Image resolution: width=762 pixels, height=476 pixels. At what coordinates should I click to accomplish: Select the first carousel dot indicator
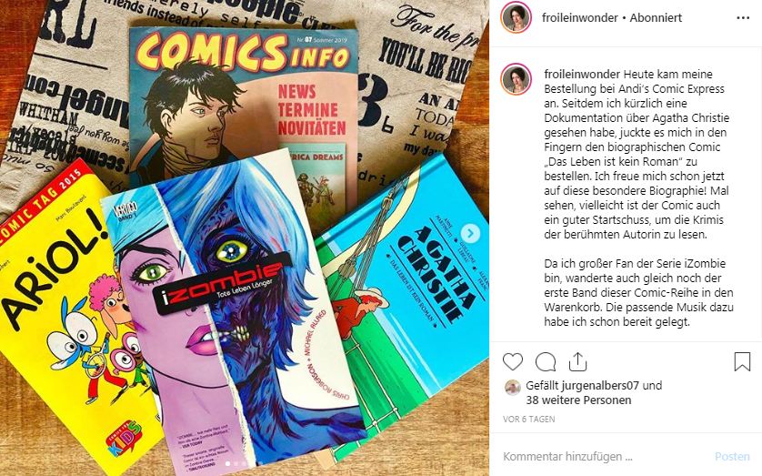pos(227,464)
